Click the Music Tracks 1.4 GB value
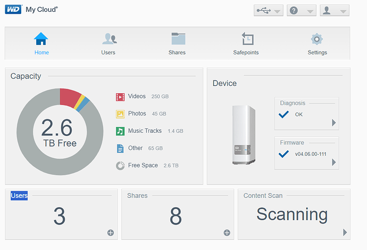This screenshot has height=250, width=367. coord(176,131)
